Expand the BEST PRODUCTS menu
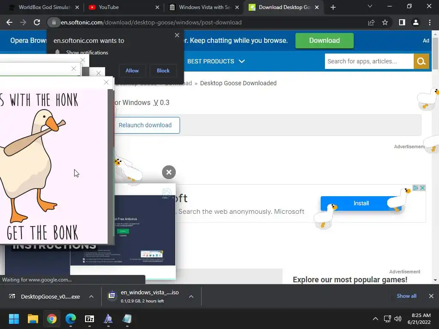Screen dimensions: 439x329 pyautogui.click(x=216, y=61)
